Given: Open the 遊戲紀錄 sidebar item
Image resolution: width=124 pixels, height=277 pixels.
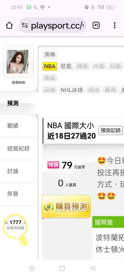Looking at the screenshot, I should click(x=19, y=148).
